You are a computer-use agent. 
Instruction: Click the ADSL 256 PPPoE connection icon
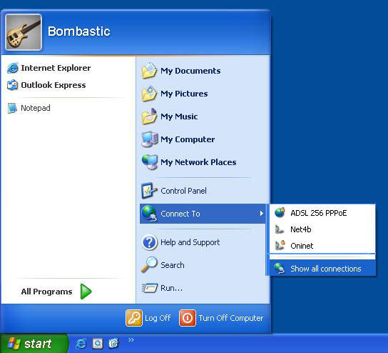pyautogui.click(x=280, y=213)
